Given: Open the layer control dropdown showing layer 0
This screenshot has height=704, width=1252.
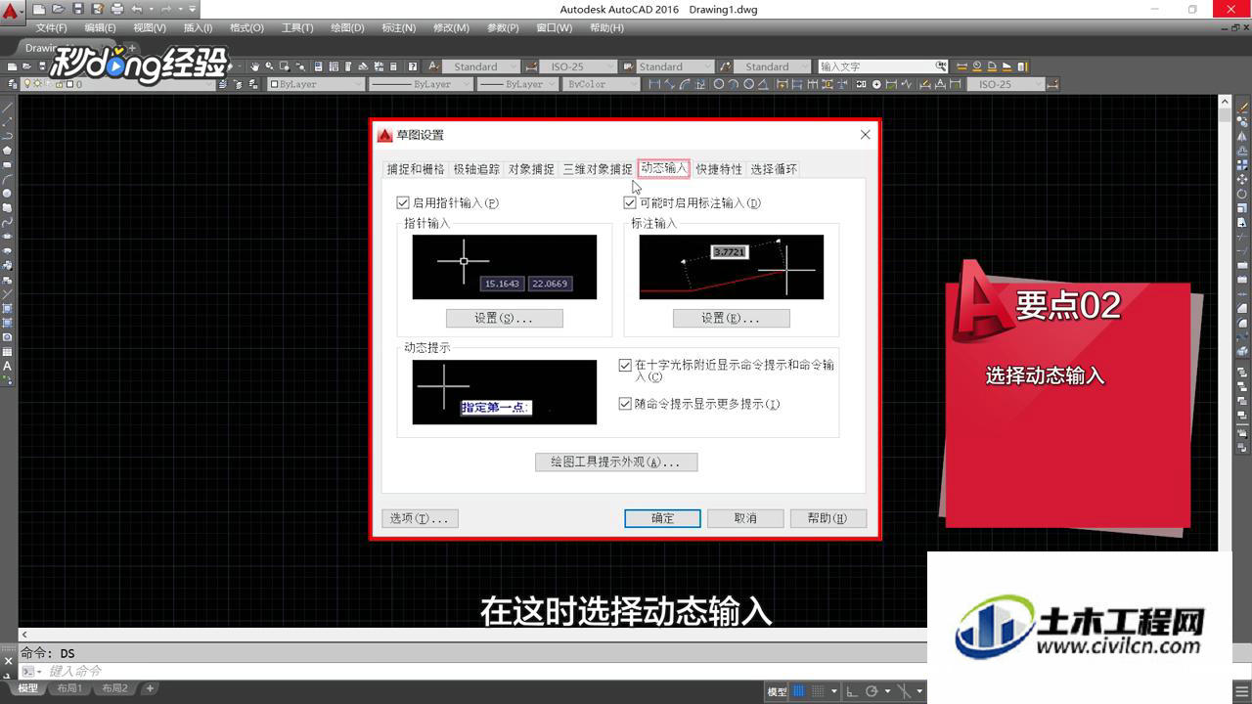Looking at the screenshot, I should pyautogui.click(x=118, y=84).
